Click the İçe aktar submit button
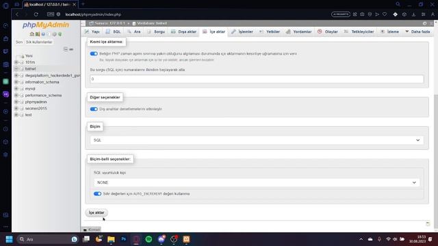The height and width of the screenshot is (246, 438). click(96, 213)
